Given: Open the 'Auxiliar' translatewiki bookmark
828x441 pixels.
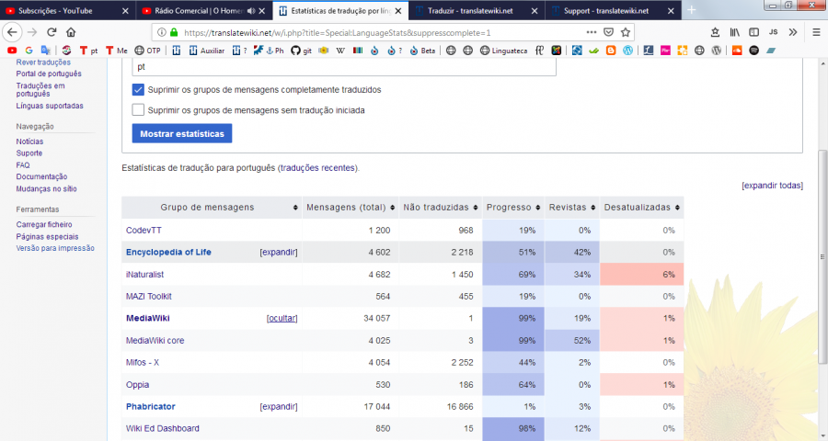Looking at the screenshot, I should [x=206, y=51].
